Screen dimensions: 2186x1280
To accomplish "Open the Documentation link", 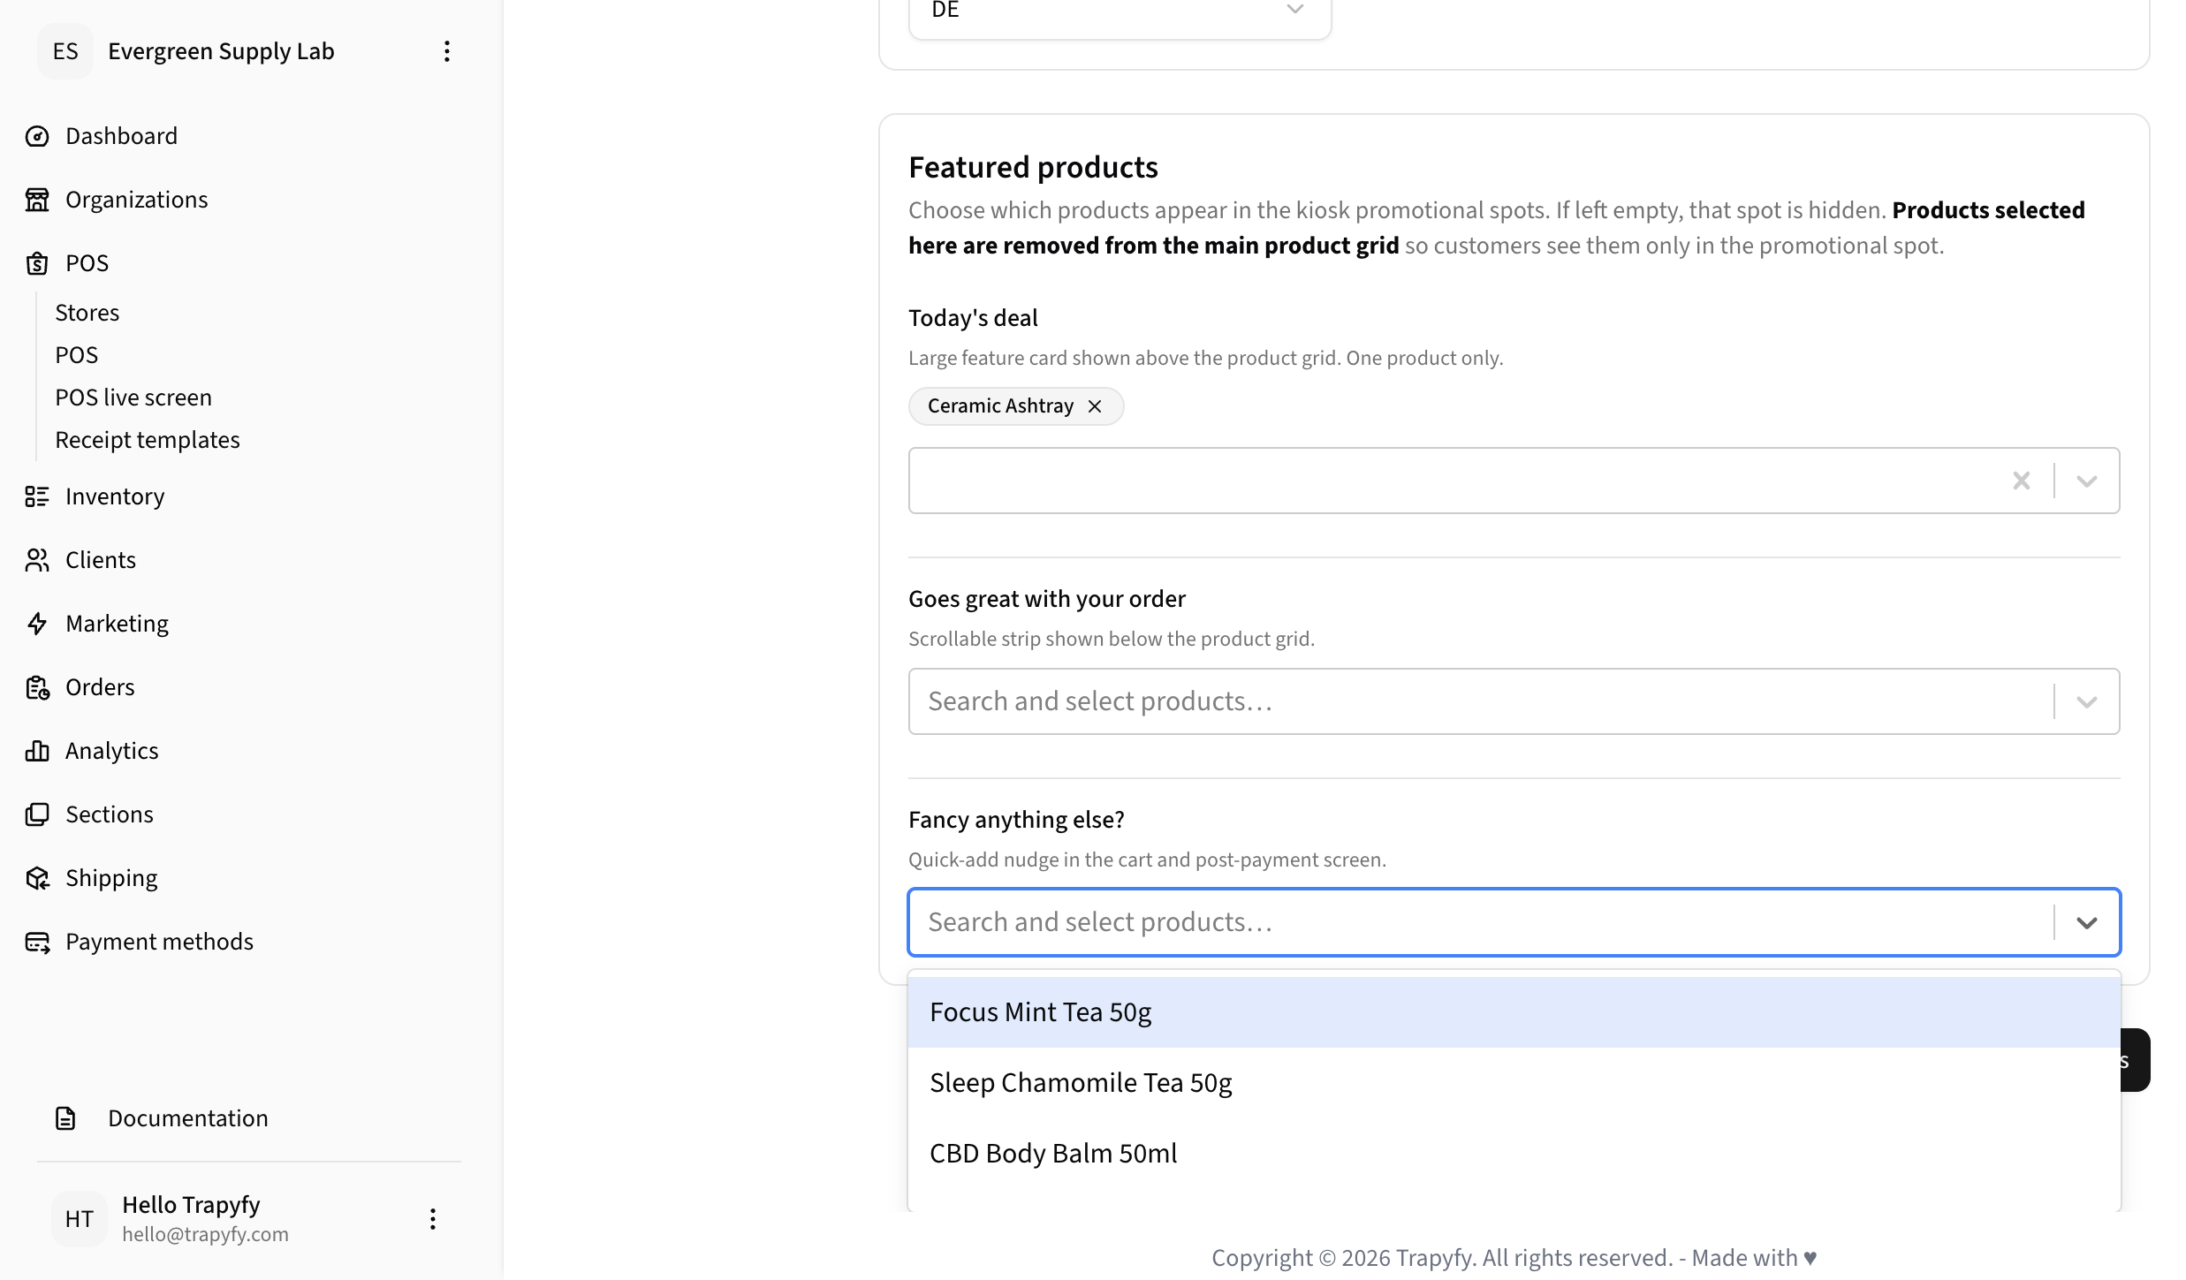I will [188, 1118].
